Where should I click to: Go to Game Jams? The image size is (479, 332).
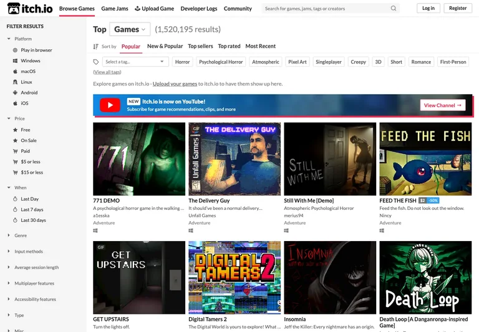coord(115,9)
